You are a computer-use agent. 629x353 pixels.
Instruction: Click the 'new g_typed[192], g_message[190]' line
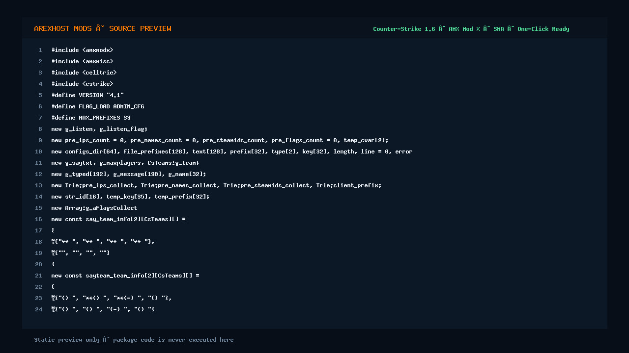[129, 174]
